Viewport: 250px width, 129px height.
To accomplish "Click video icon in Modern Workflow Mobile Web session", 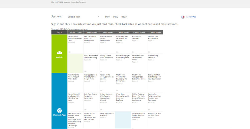I will click(117, 91).
